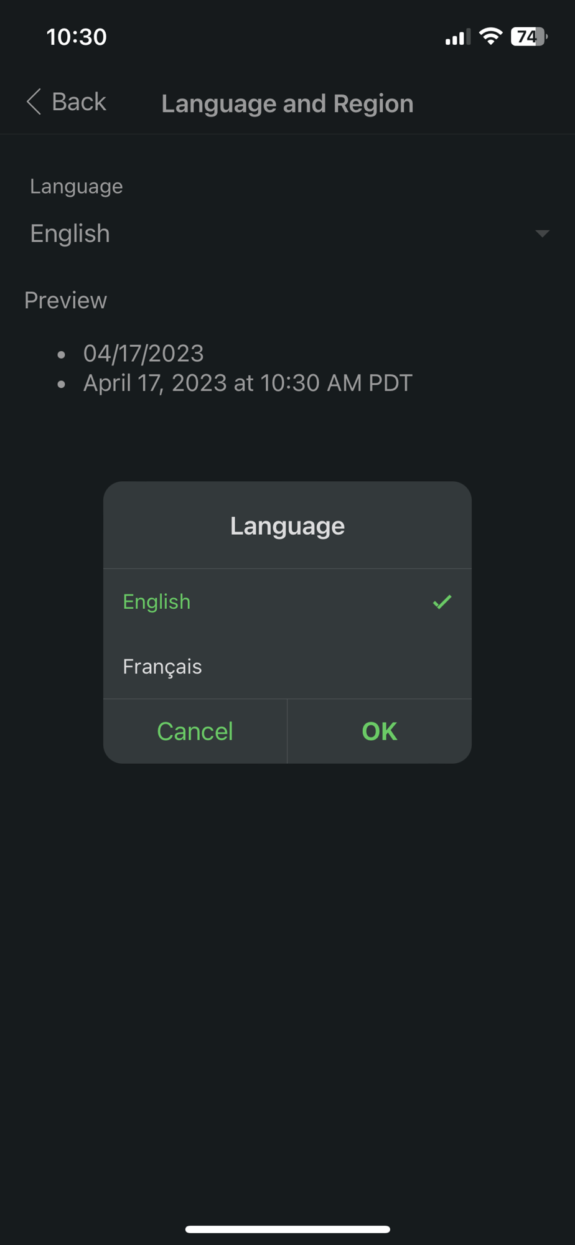Tap the home indicator bar
Viewport: 575px width, 1245px height.
coord(287,1229)
